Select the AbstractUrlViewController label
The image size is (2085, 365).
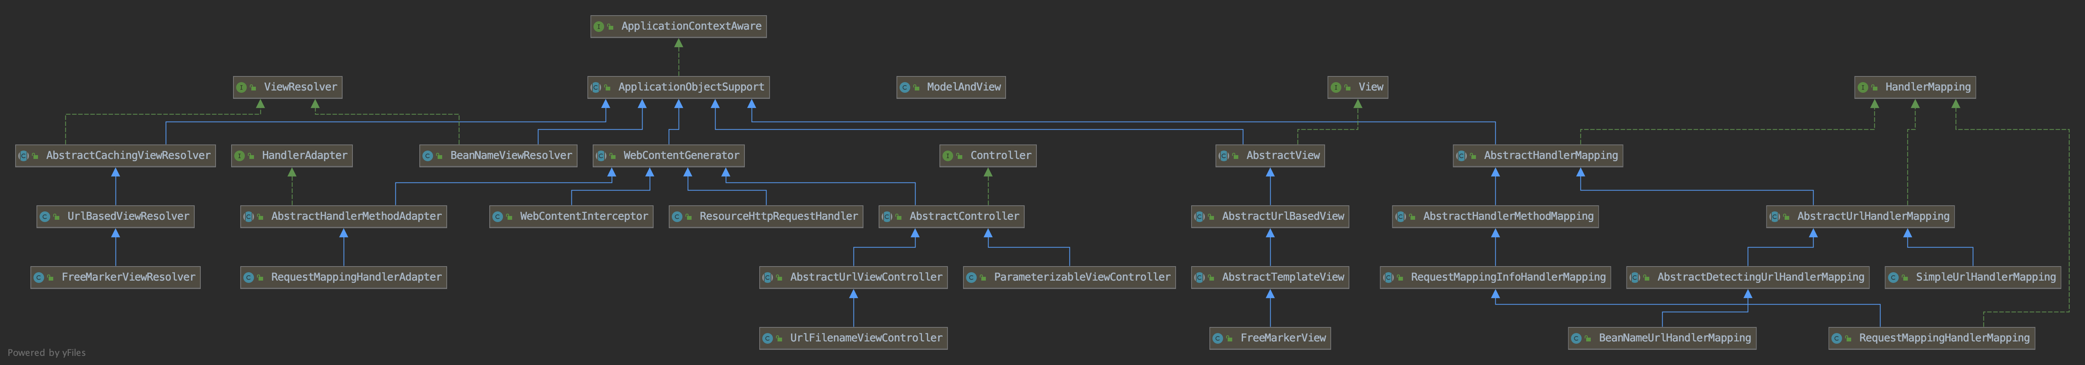tap(866, 278)
